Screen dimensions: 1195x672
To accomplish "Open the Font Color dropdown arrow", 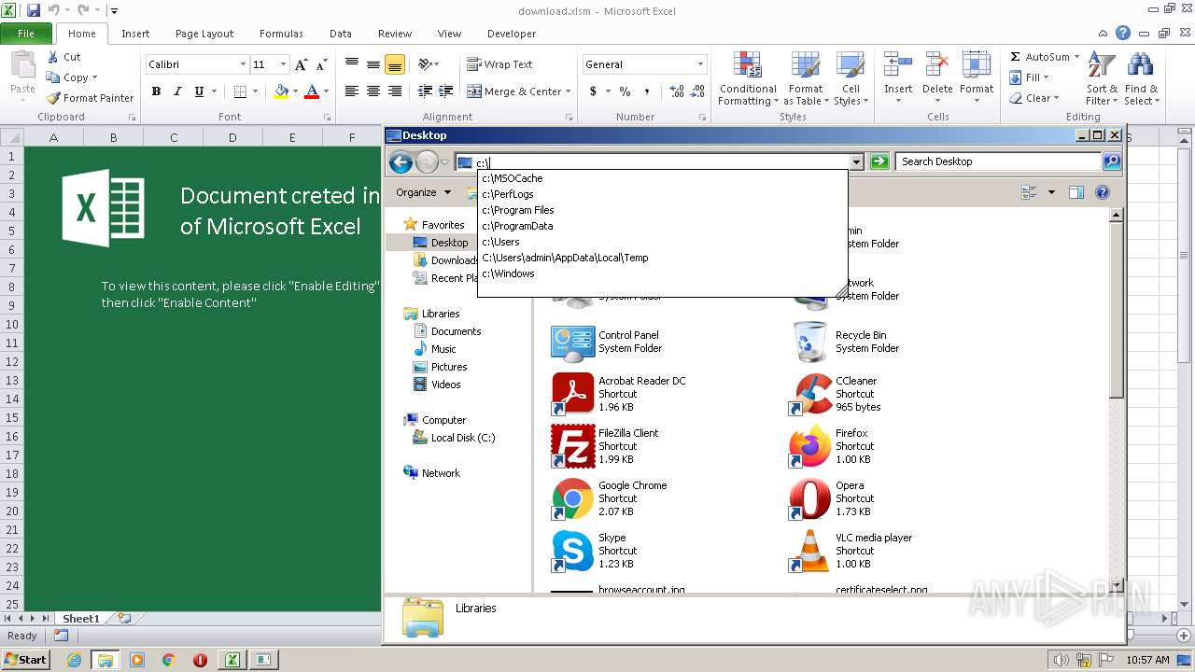I will point(326,91).
